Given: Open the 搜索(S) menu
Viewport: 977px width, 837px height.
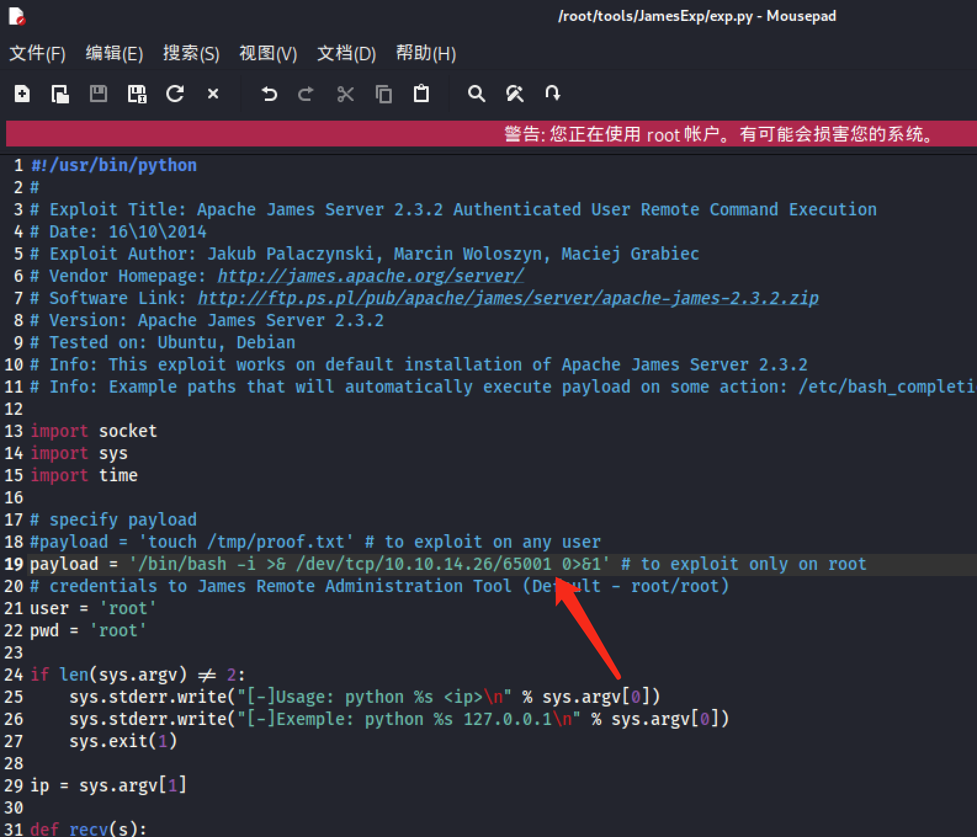Looking at the screenshot, I should coord(191,54).
